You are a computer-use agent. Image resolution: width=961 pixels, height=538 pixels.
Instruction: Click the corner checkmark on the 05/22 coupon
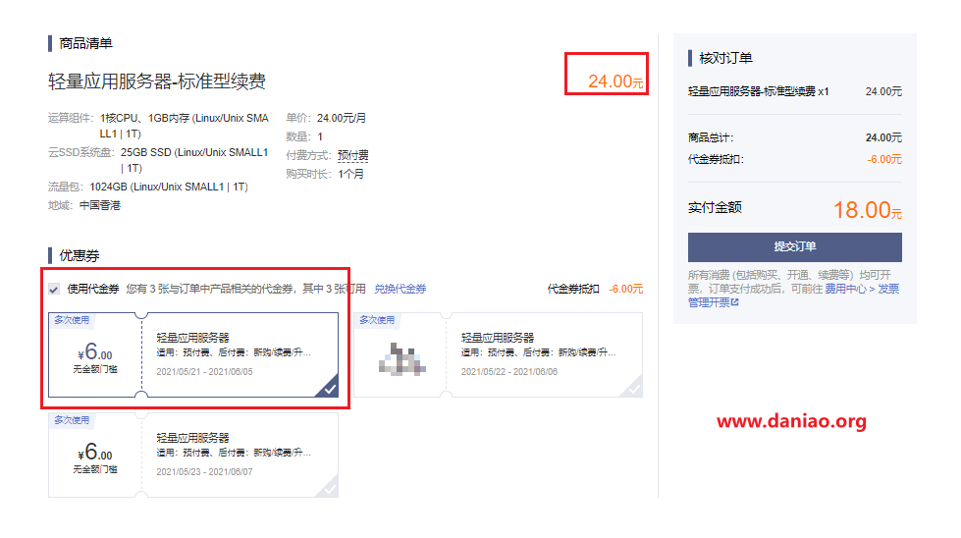pos(633,388)
